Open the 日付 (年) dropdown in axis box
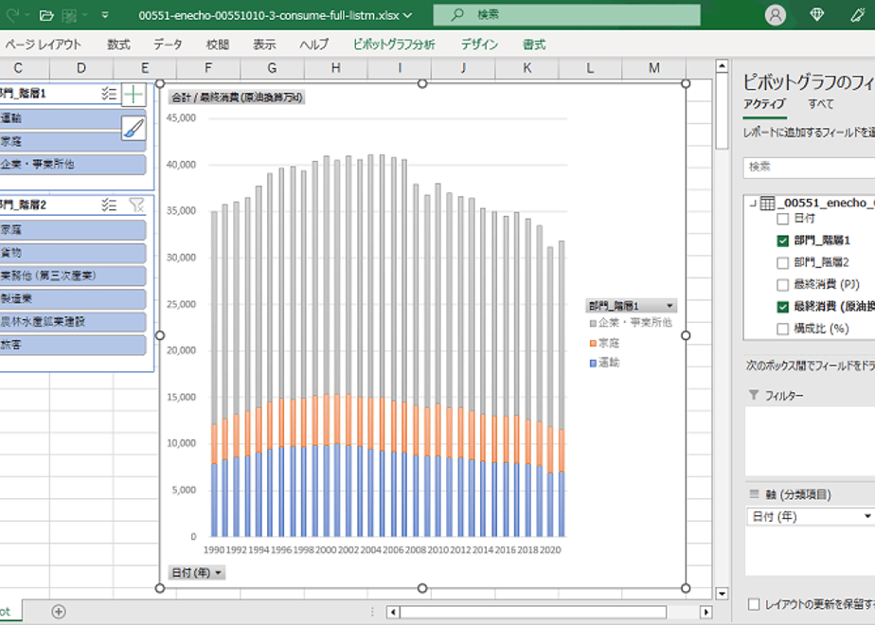 point(866,516)
